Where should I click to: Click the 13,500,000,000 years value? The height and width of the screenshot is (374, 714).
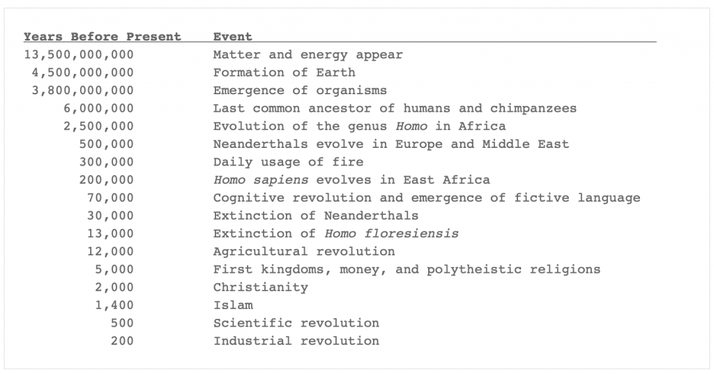coord(79,54)
